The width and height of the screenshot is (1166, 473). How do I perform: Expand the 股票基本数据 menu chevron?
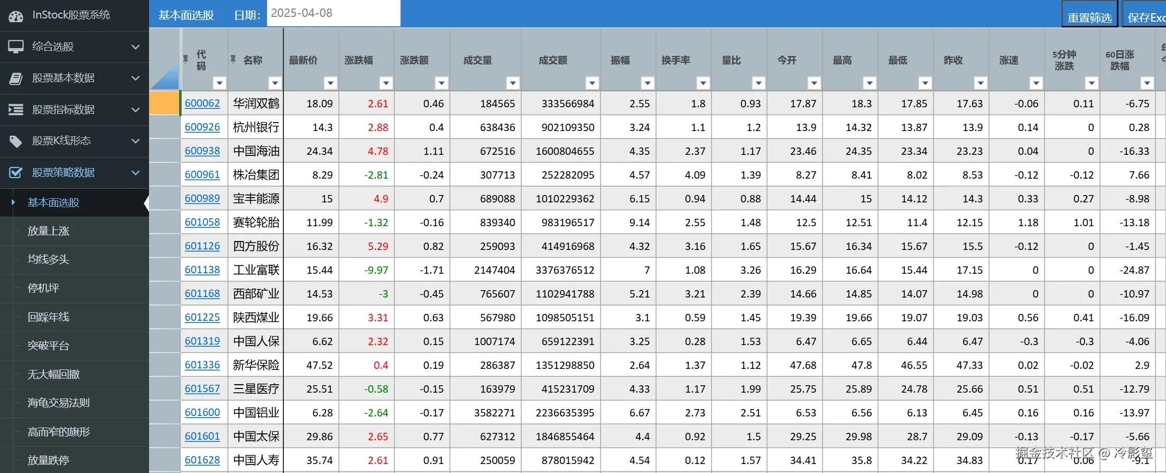pos(135,78)
